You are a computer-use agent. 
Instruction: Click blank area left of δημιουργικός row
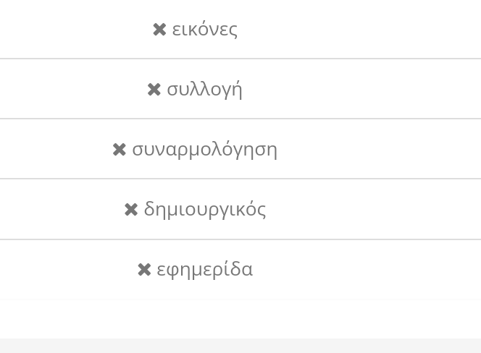[x=58, y=210]
